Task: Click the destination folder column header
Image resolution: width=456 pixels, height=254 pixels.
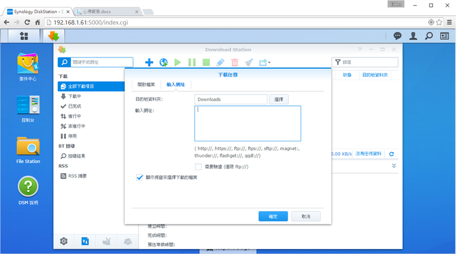Action: (x=375, y=75)
